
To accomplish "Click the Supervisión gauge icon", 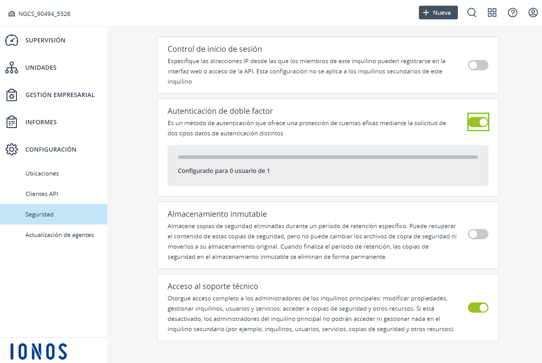I will point(12,40).
